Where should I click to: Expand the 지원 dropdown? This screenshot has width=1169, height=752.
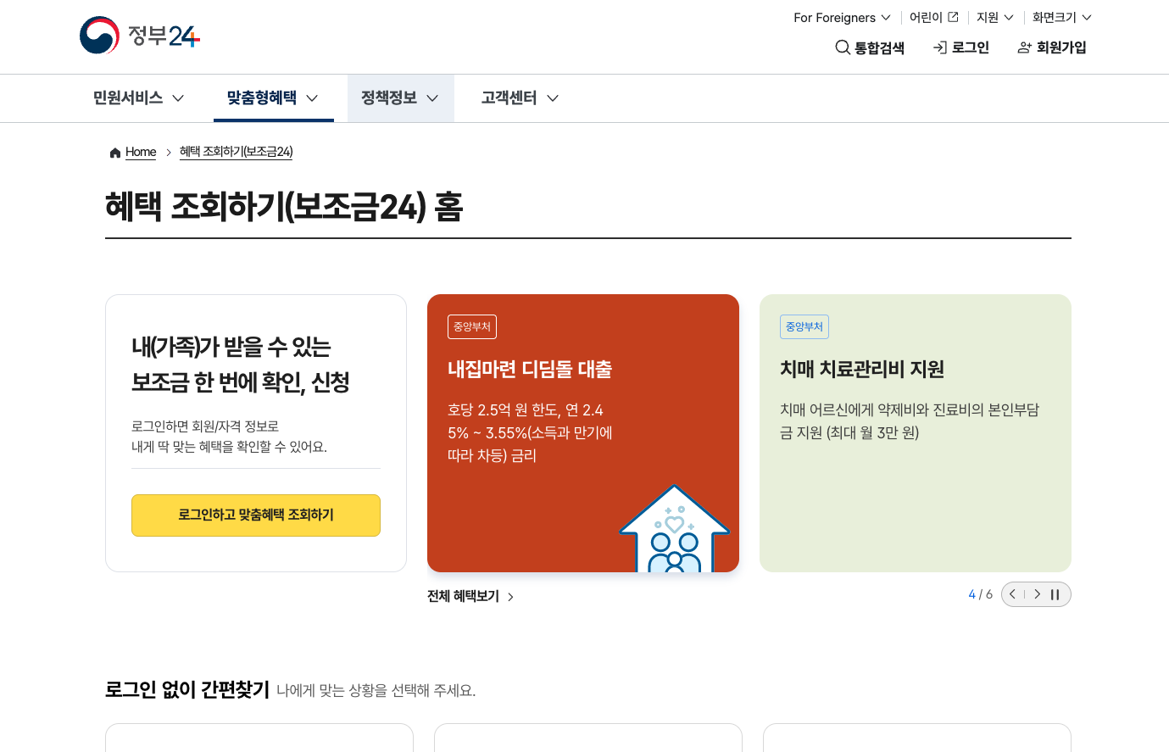(x=994, y=17)
